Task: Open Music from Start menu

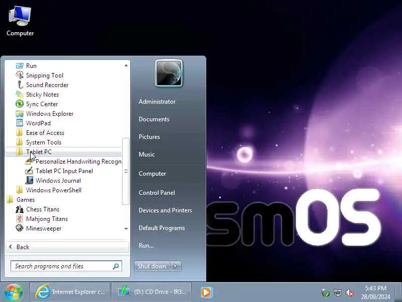Action: (x=147, y=155)
